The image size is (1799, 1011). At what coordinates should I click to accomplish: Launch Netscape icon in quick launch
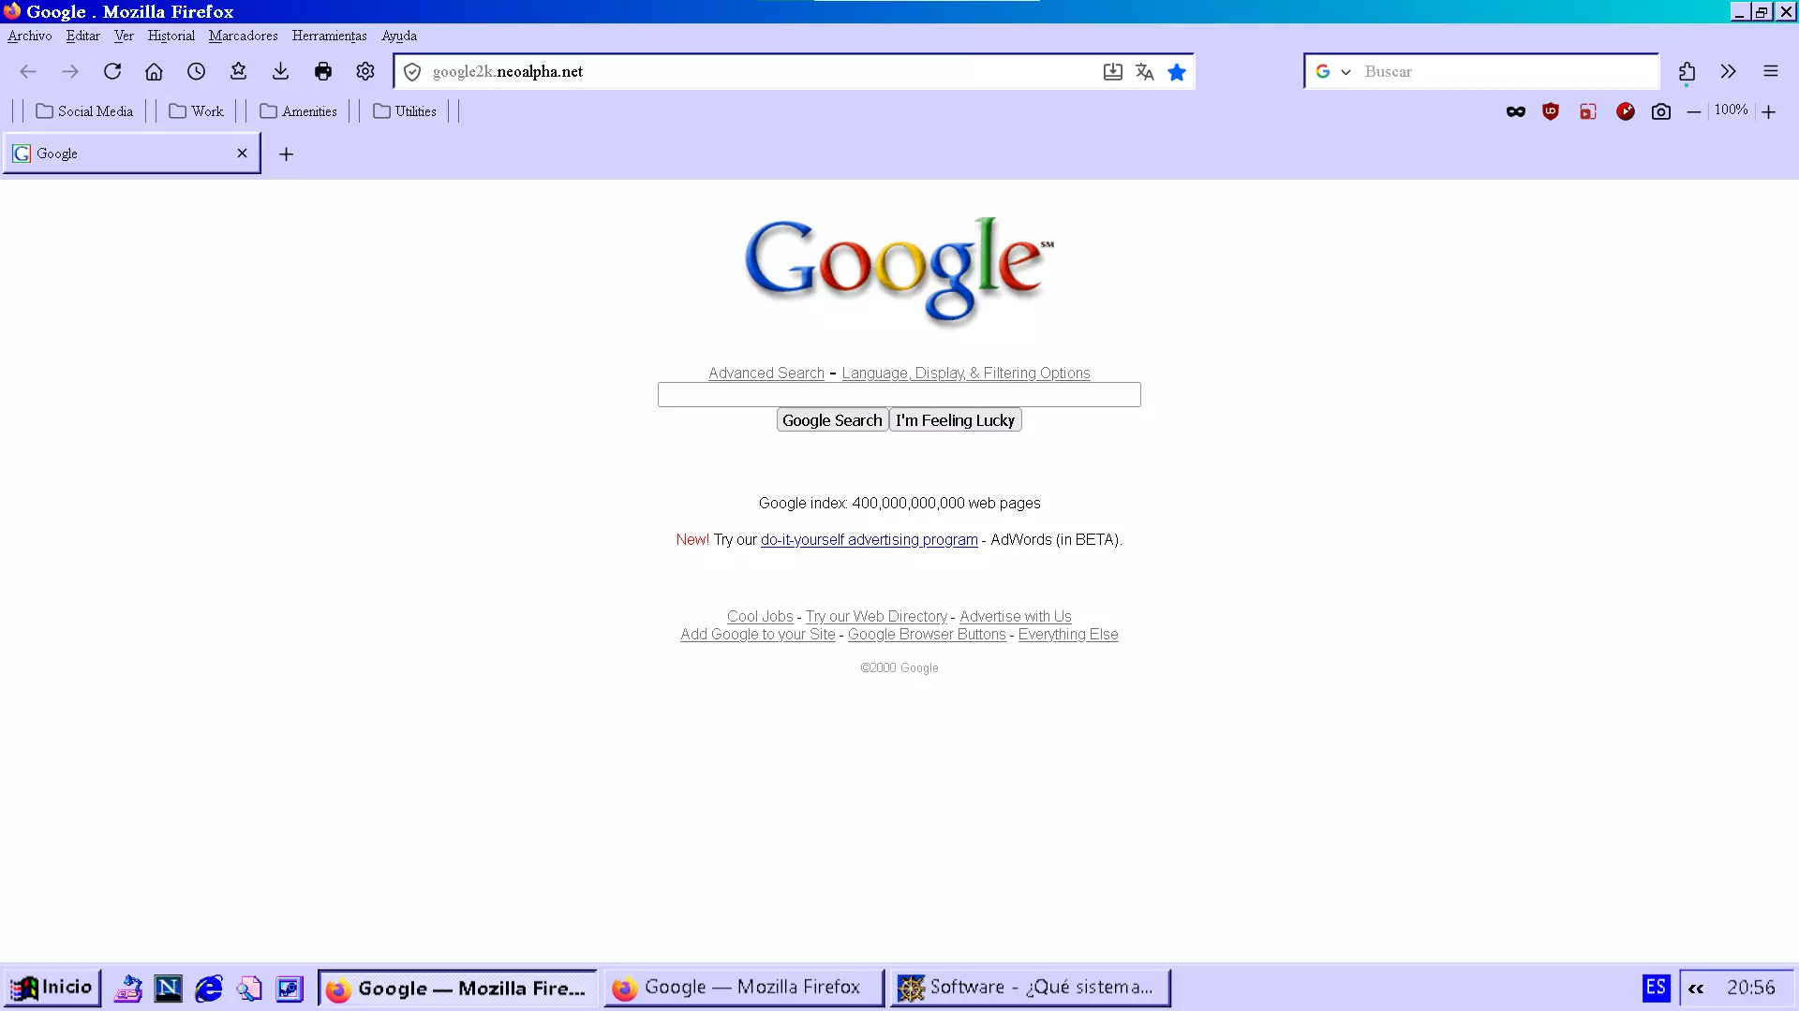(169, 988)
